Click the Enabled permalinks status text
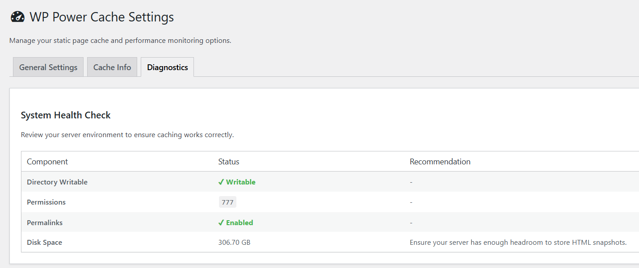Image resolution: width=639 pixels, height=268 pixels. tap(240, 222)
